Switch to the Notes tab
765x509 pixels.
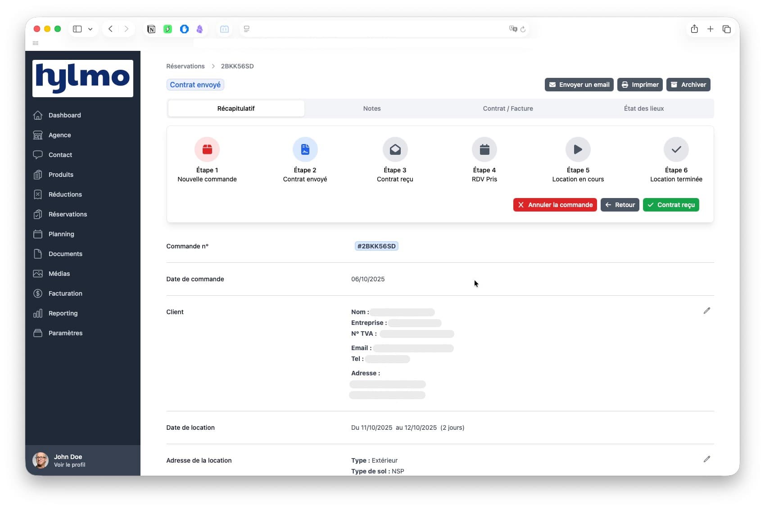[x=372, y=108]
